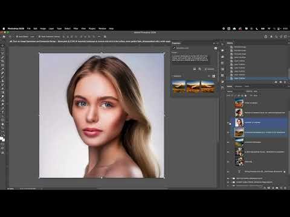
Task: Select the Object Selection wand tool
Action: point(2,57)
